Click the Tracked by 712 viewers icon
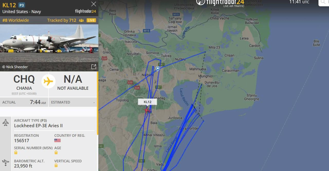Viewport: 329px width, 171px height. (81, 20)
